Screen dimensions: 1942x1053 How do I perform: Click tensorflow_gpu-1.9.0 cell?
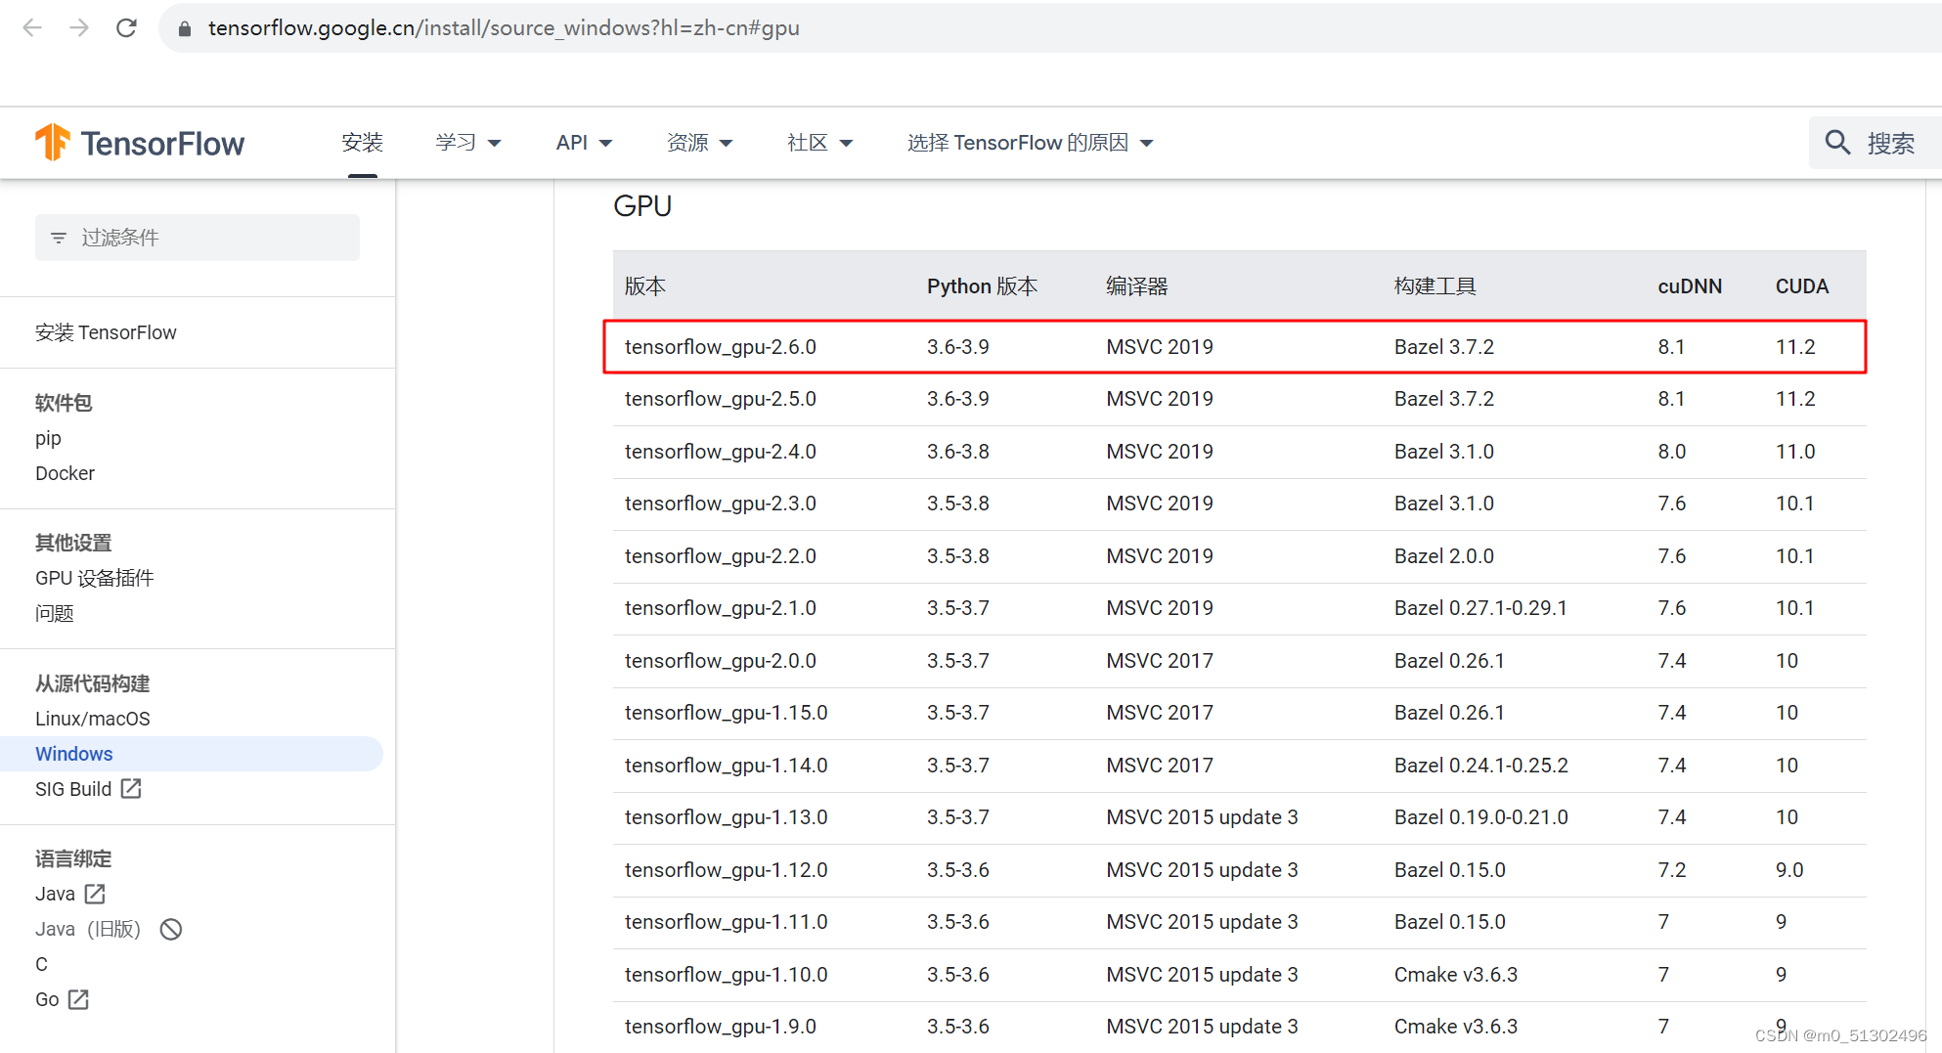click(720, 1027)
